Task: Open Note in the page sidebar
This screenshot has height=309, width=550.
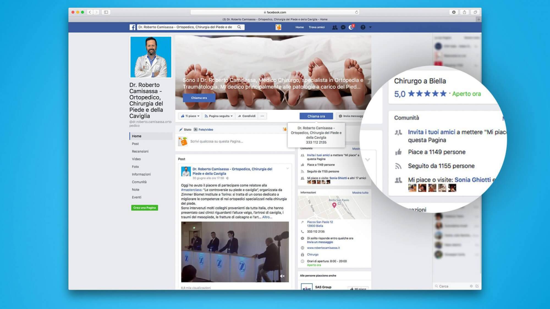Action: point(136,190)
